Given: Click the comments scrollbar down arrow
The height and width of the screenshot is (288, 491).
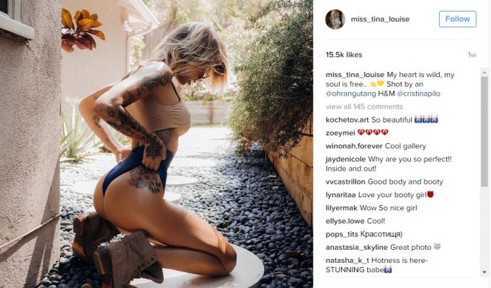Looking at the screenshot, I should click(485, 272).
